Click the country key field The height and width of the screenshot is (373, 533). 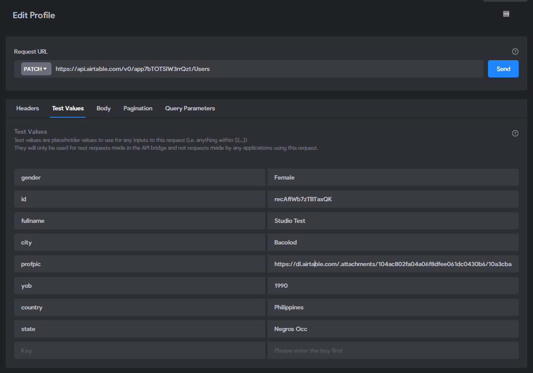tap(140, 307)
